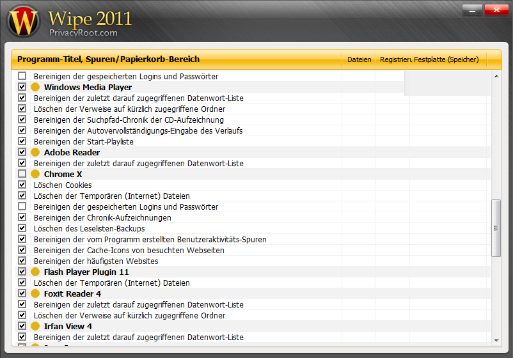Click the Dateien column header
The width and height of the screenshot is (513, 358).
359,59
